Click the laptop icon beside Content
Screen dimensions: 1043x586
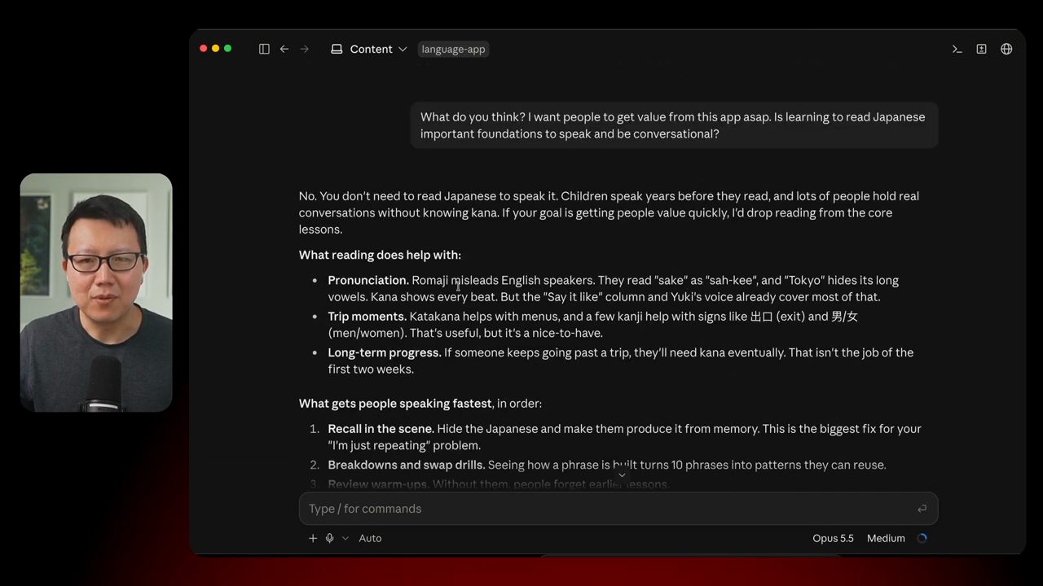click(337, 49)
